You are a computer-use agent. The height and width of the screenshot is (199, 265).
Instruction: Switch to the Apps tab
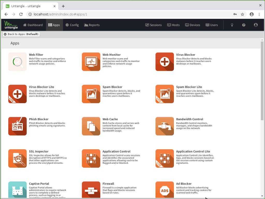pyautogui.click(x=54, y=25)
